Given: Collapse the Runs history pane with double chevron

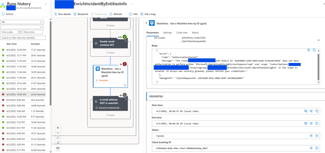Looking at the screenshot, I should (x=46, y=4).
